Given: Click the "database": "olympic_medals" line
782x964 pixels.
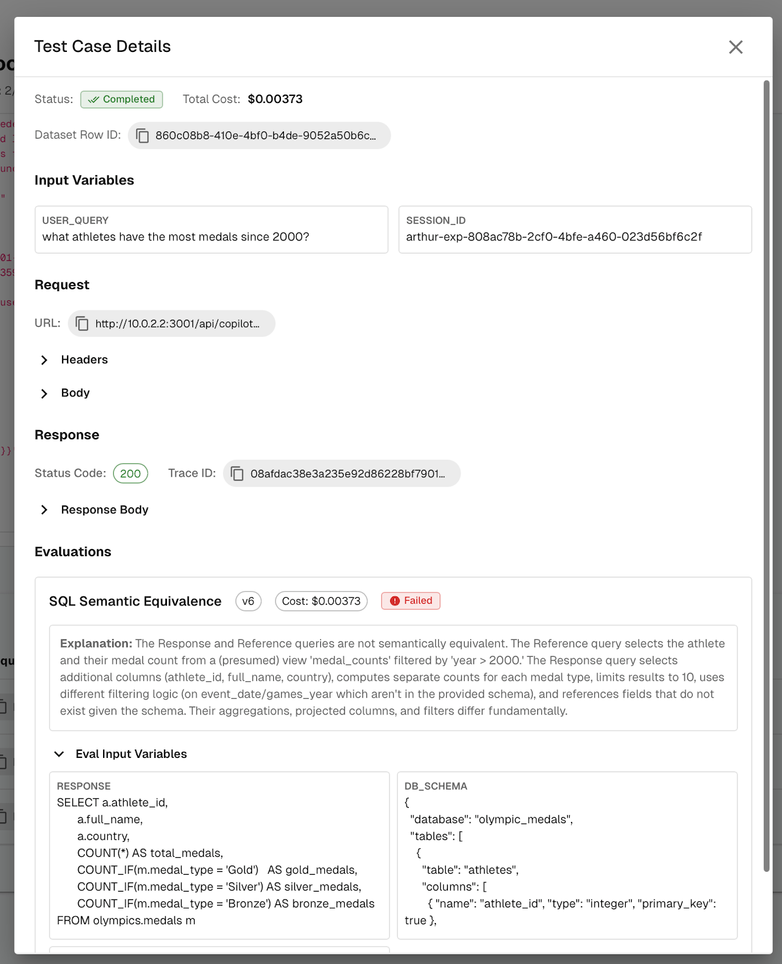Looking at the screenshot, I should click(x=491, y=819).
